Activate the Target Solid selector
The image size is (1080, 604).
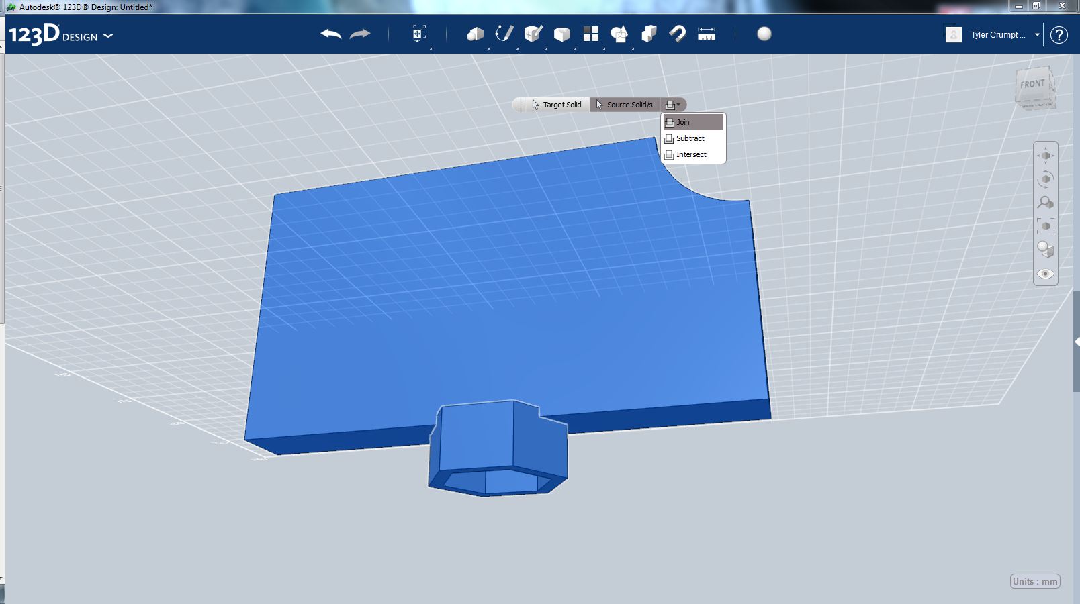point(557,105)
